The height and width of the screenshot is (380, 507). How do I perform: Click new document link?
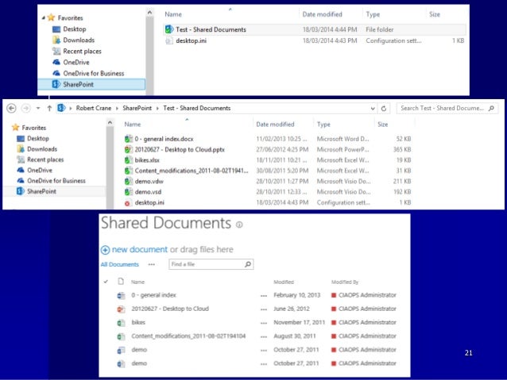pos(140,249)
